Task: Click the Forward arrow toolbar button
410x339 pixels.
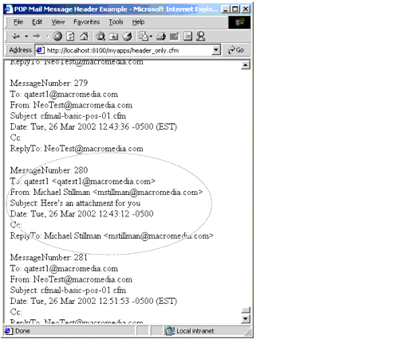Action: click(37, 37)
